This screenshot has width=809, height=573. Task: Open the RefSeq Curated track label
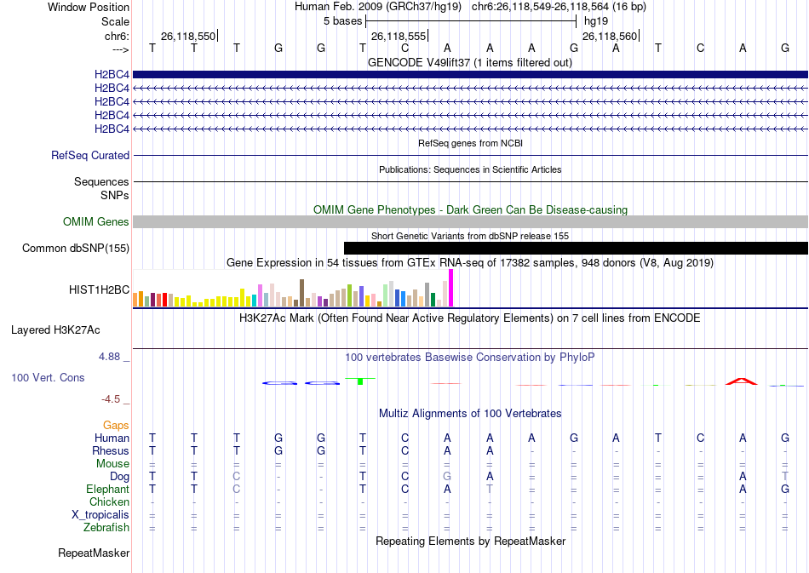coord(90,155)
